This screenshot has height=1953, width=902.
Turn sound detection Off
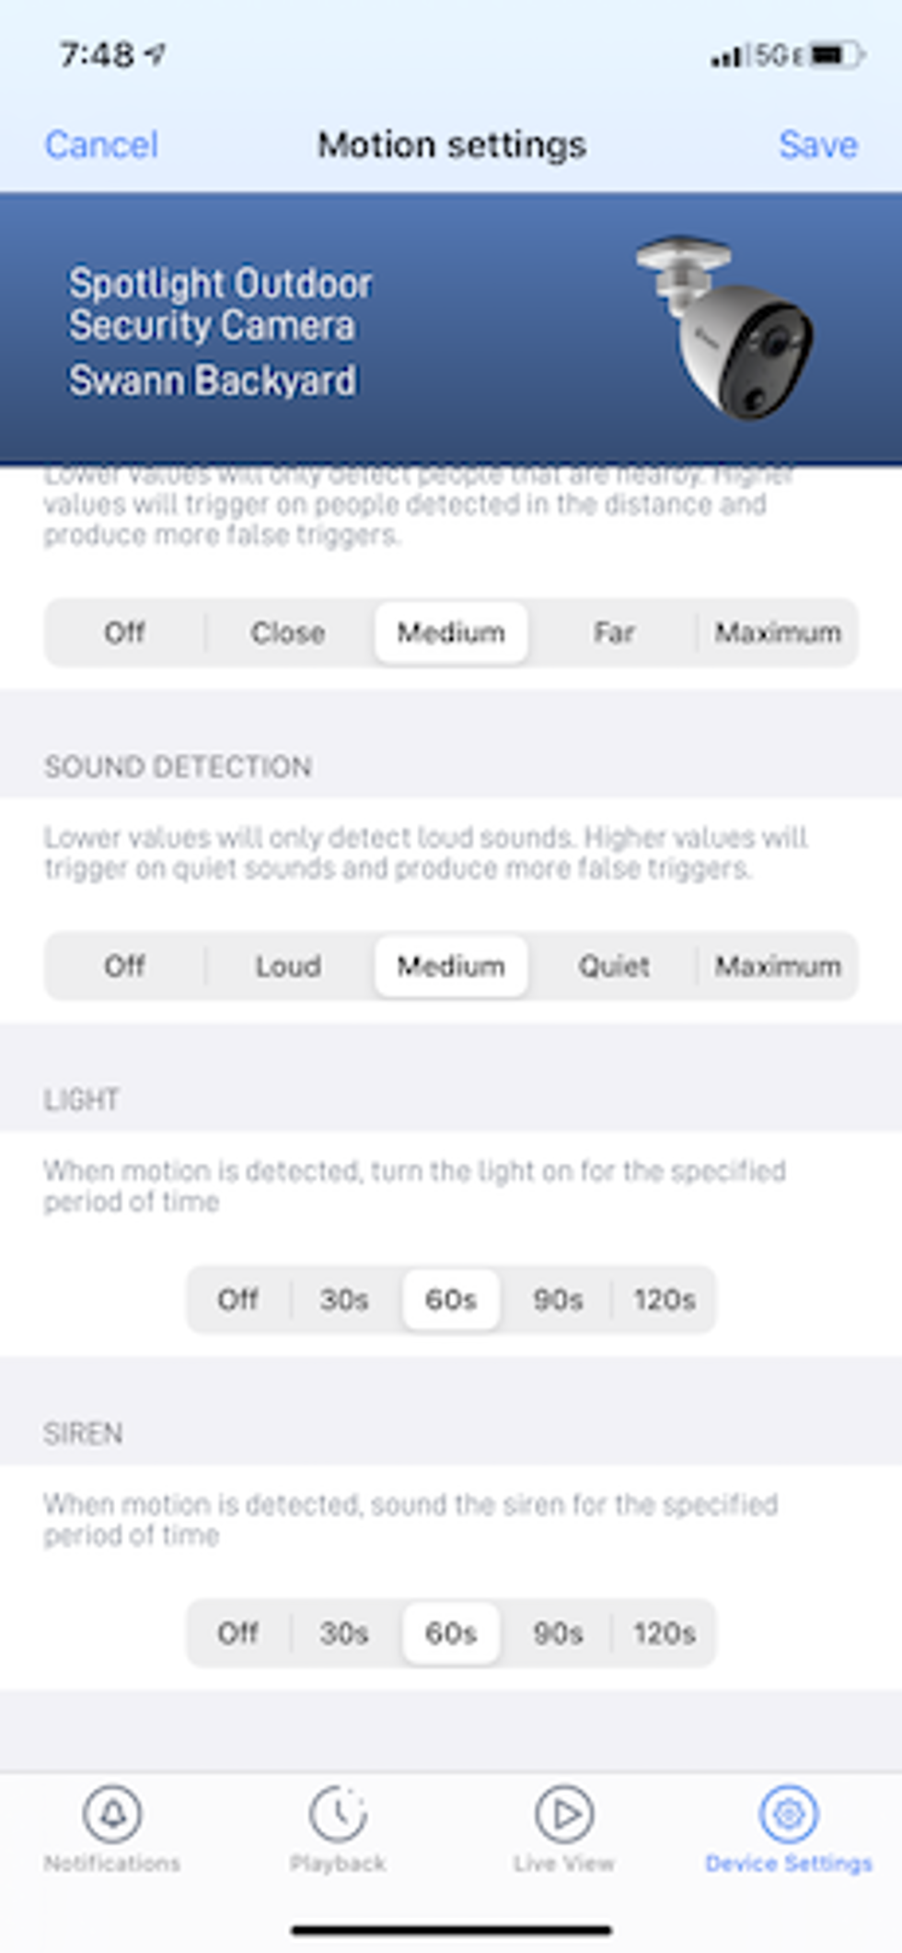coord(124,966)
